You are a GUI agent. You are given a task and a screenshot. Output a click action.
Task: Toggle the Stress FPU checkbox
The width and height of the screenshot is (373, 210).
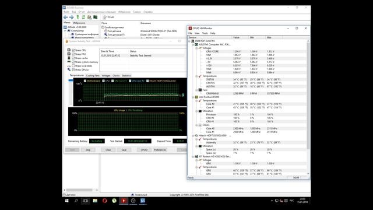point(73,54)
